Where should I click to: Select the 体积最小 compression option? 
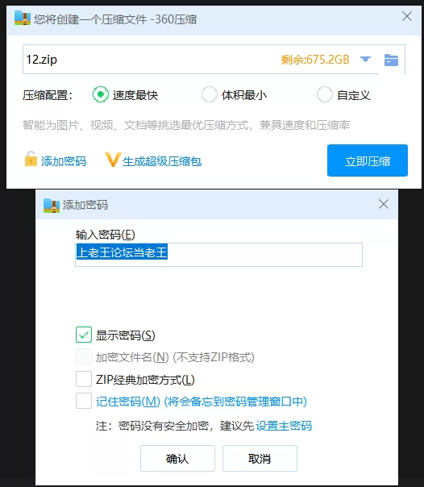pos(210,94)
